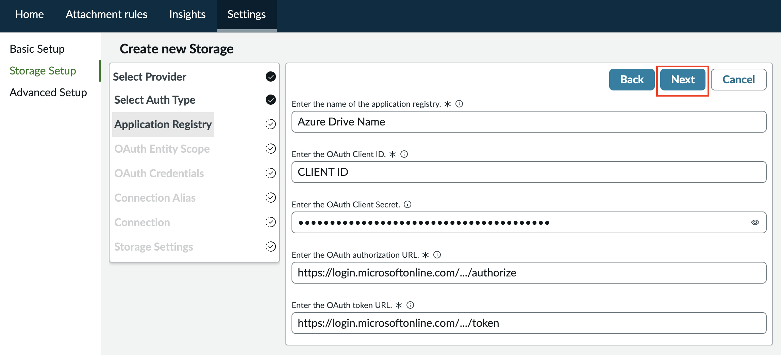Open the Home tab
Screen dimensions: 781x355
point(29,14)
